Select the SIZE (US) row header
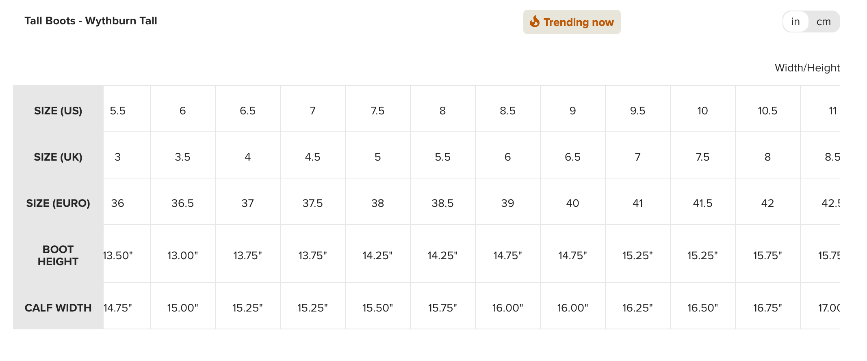The image size is (867, 361). pos(58,111)
